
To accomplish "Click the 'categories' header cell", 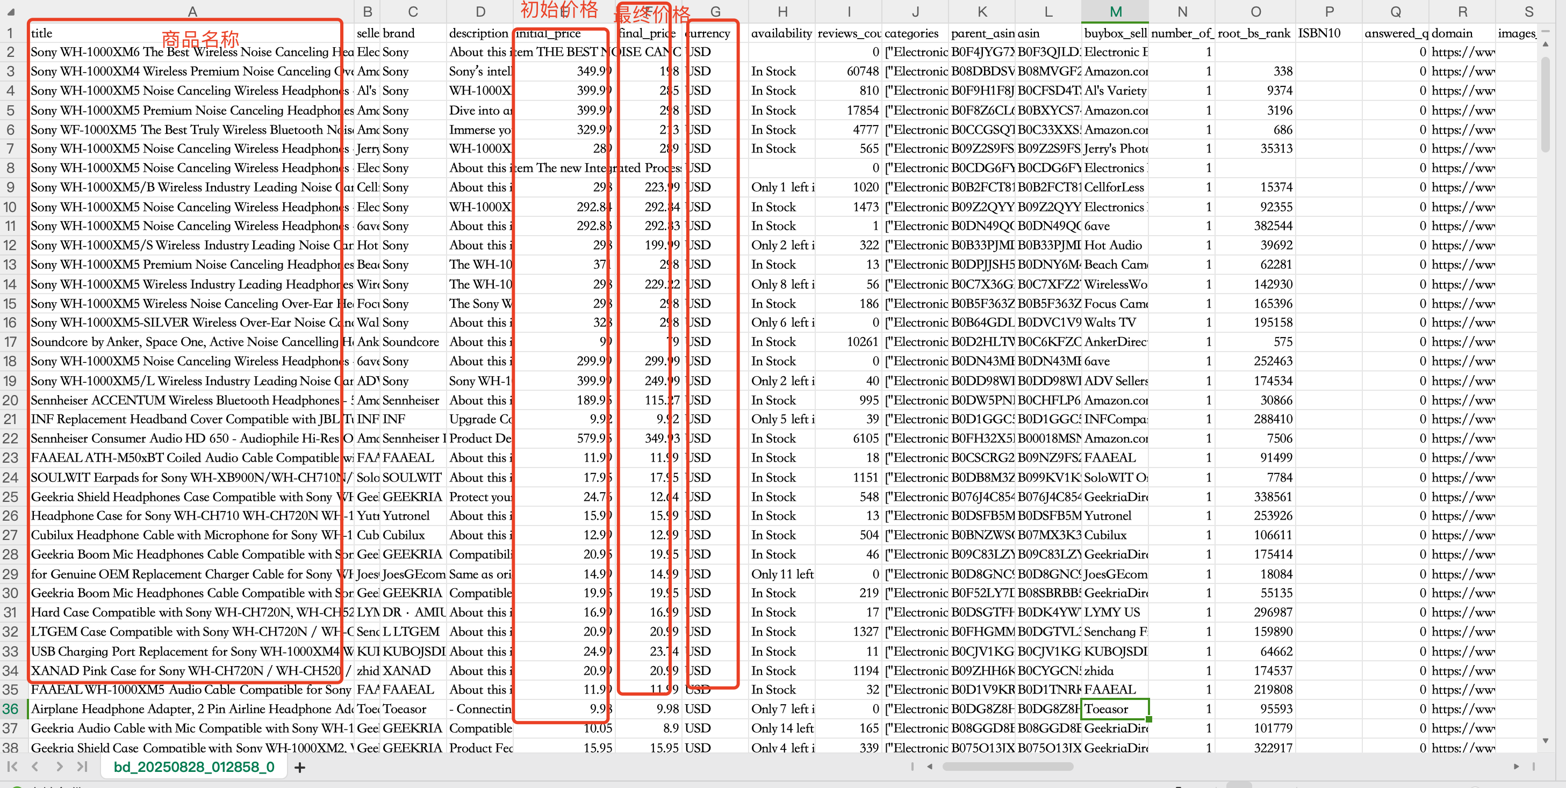I will [916, 33].
